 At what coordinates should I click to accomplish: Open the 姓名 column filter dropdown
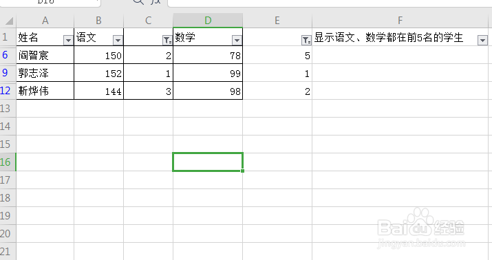coord(68,40)
